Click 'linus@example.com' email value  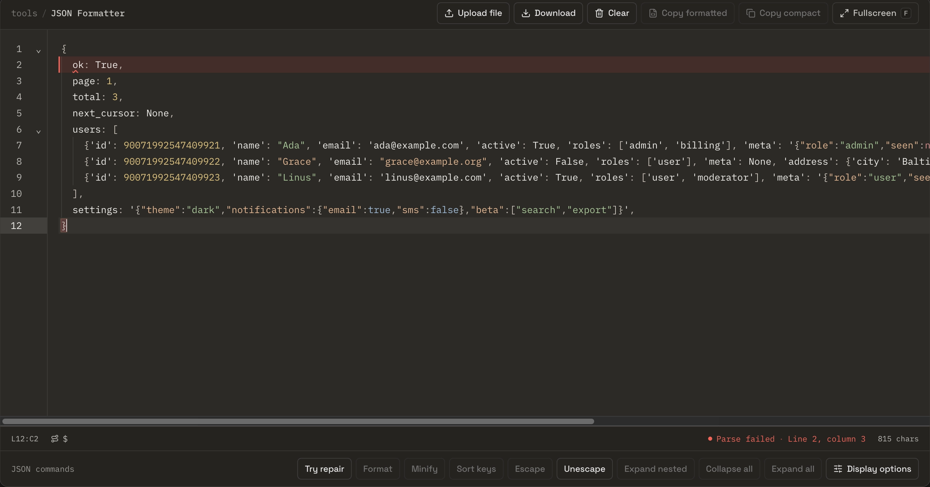433,178
